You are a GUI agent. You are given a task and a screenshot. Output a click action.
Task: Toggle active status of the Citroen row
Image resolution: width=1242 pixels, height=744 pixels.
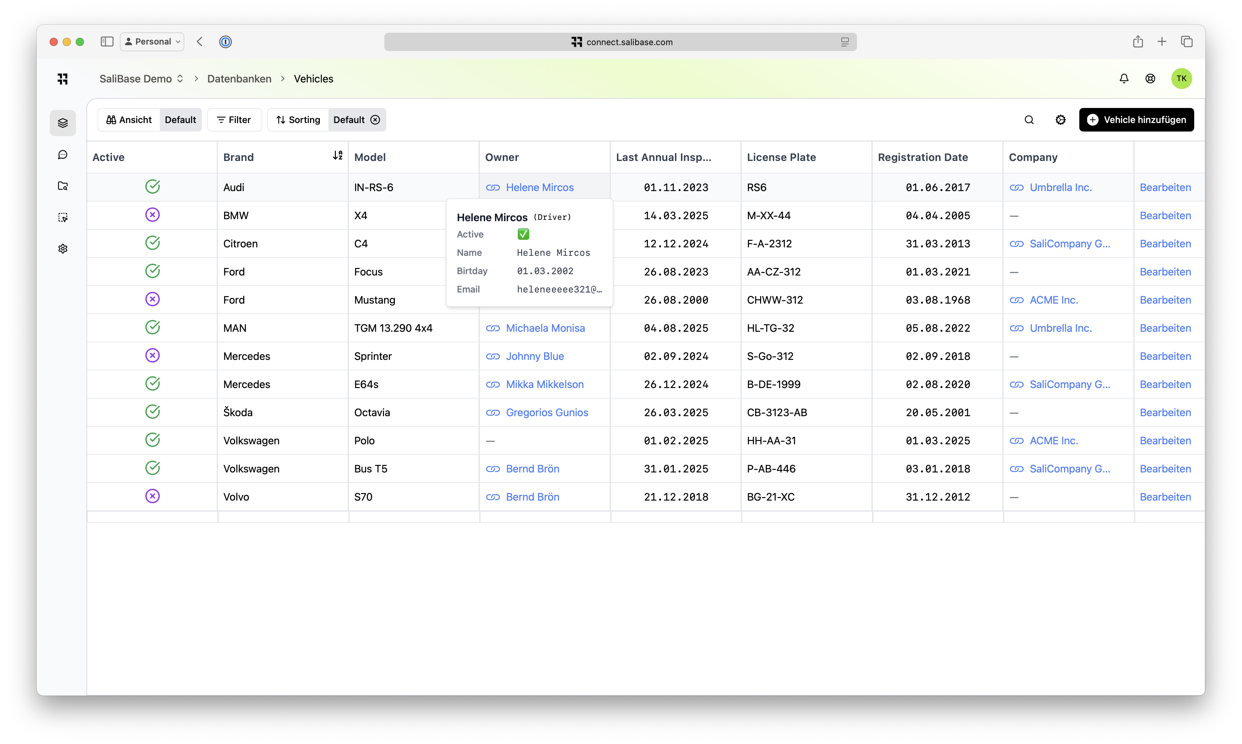click(153, 243)
